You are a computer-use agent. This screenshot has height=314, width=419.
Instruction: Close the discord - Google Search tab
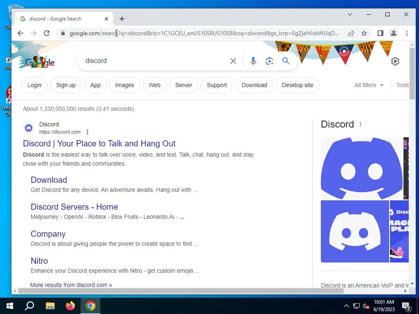tap(106, 19)
